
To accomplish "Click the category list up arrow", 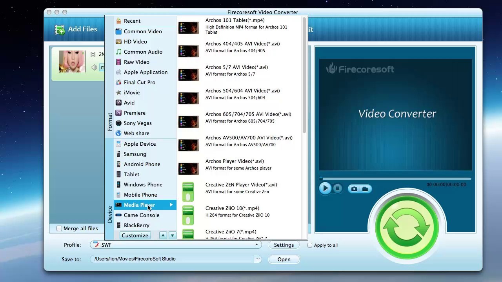I will point(163,235).
